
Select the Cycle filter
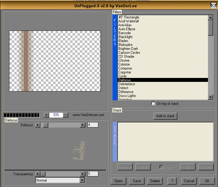(163, 76)
